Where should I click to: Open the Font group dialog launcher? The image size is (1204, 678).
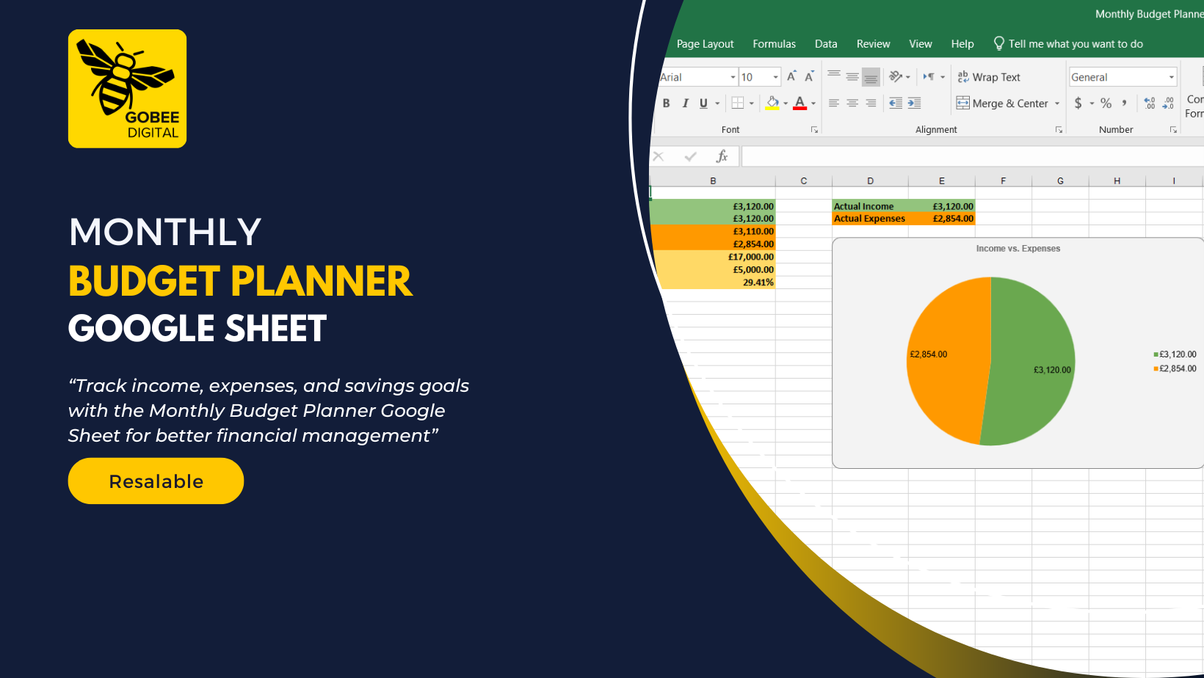[x=814, y=130]
